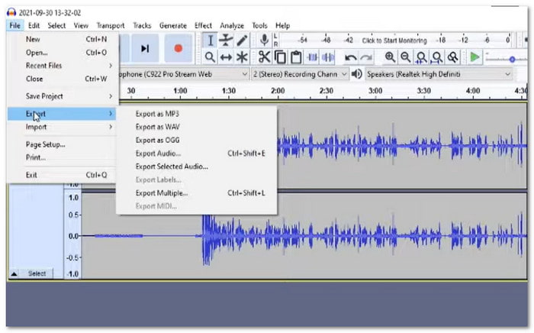
Task: Click the Skip to End transport button
Action: 145,48
